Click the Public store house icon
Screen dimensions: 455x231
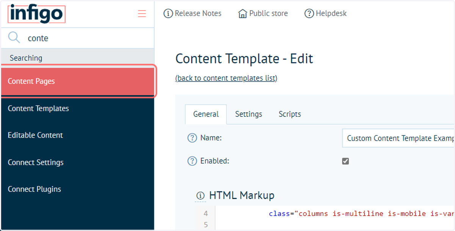pos(243,14)
